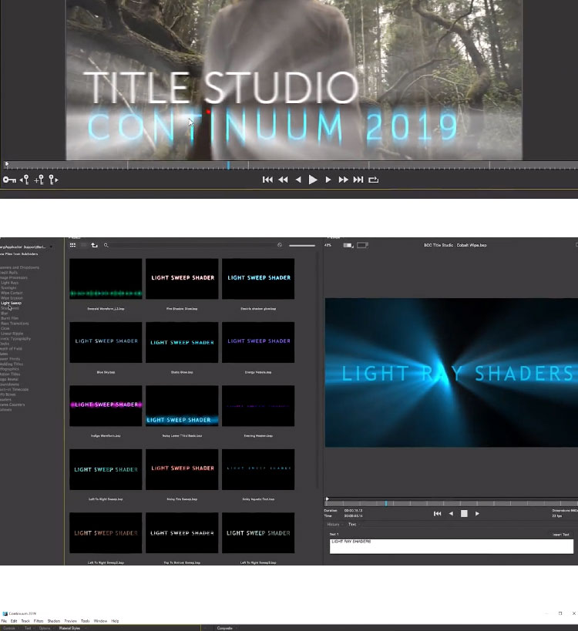Viewport: 578px width, 631px height.
Task: Select the Fire Shadow Glow preset thumbnail
Action: click(x=182, y=278)
